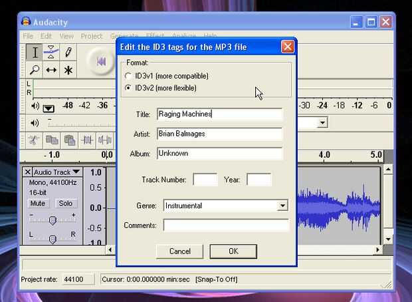Click OK to confirm ID3 tags

pyautogui.click(x=233, y=251)
